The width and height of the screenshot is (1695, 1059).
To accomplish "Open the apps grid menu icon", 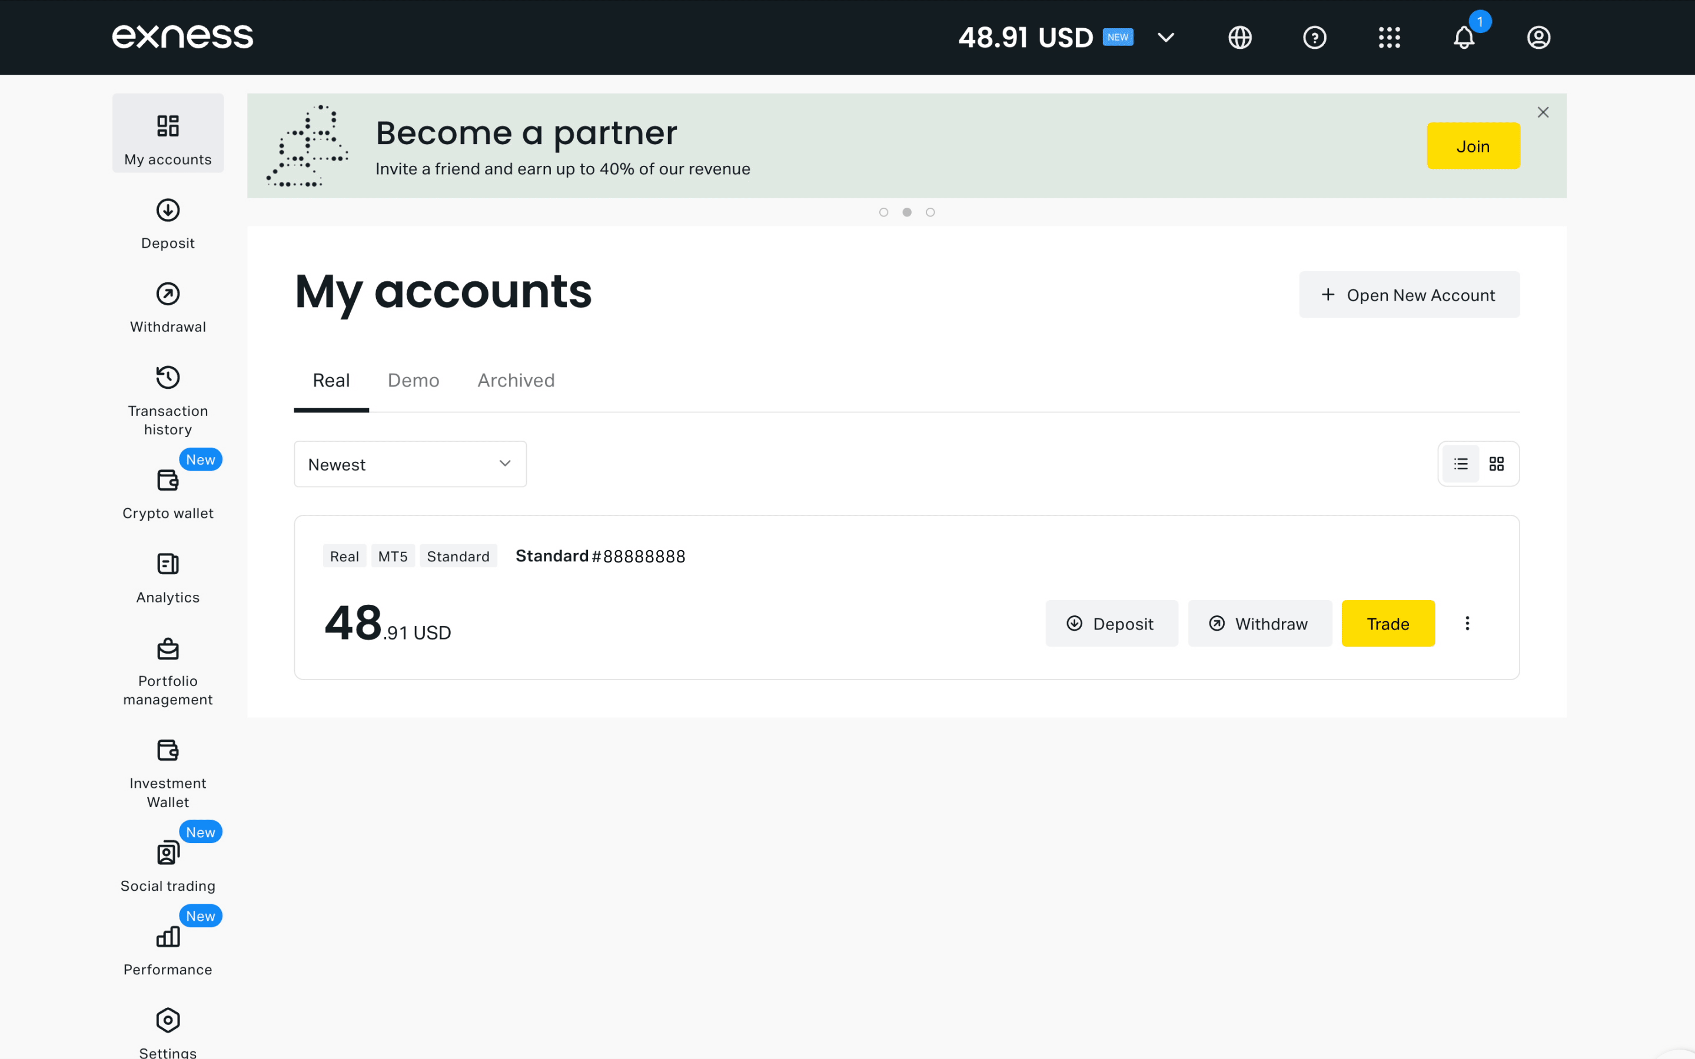I will pyautogui.click(x=1389, y=37).
